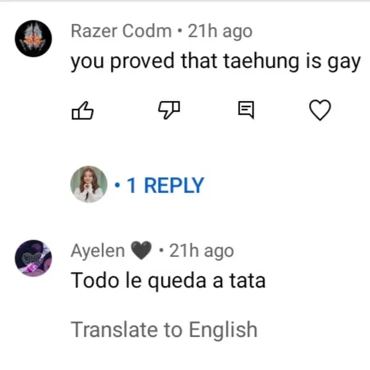
Task: Tap the word 'English' in the translate link
Action: [x=223, y=330]
